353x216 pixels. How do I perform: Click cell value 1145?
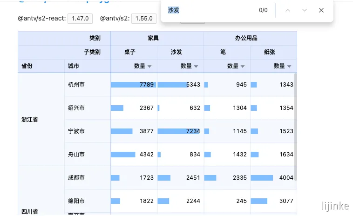pos(240,131)
